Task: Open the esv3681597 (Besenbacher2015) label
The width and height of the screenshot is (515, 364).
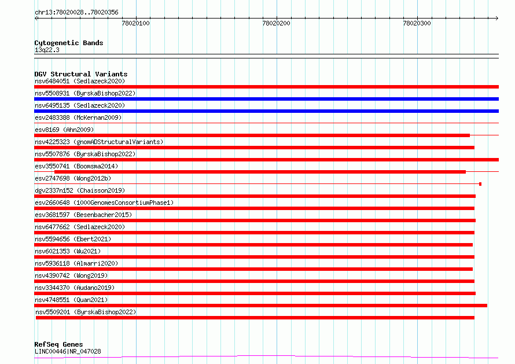Action: click(83, 215)
